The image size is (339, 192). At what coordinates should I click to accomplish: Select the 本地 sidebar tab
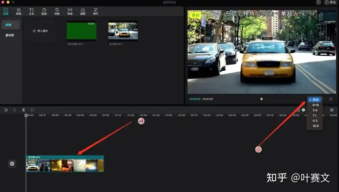pos(8,25)
